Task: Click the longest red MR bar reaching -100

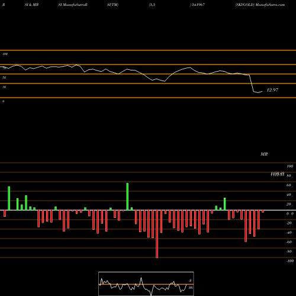Action: click(157, 234)
